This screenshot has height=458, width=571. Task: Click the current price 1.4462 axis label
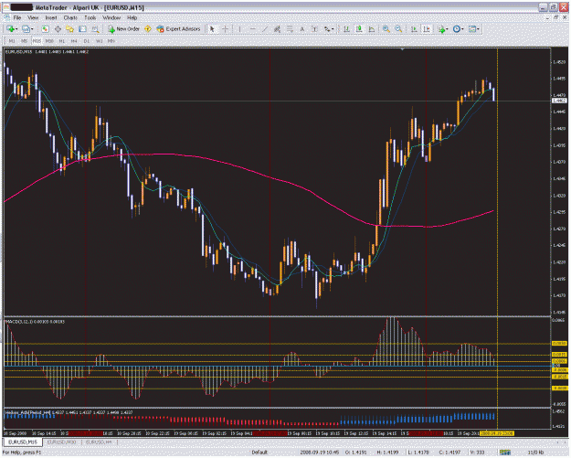tap(559, 101)
